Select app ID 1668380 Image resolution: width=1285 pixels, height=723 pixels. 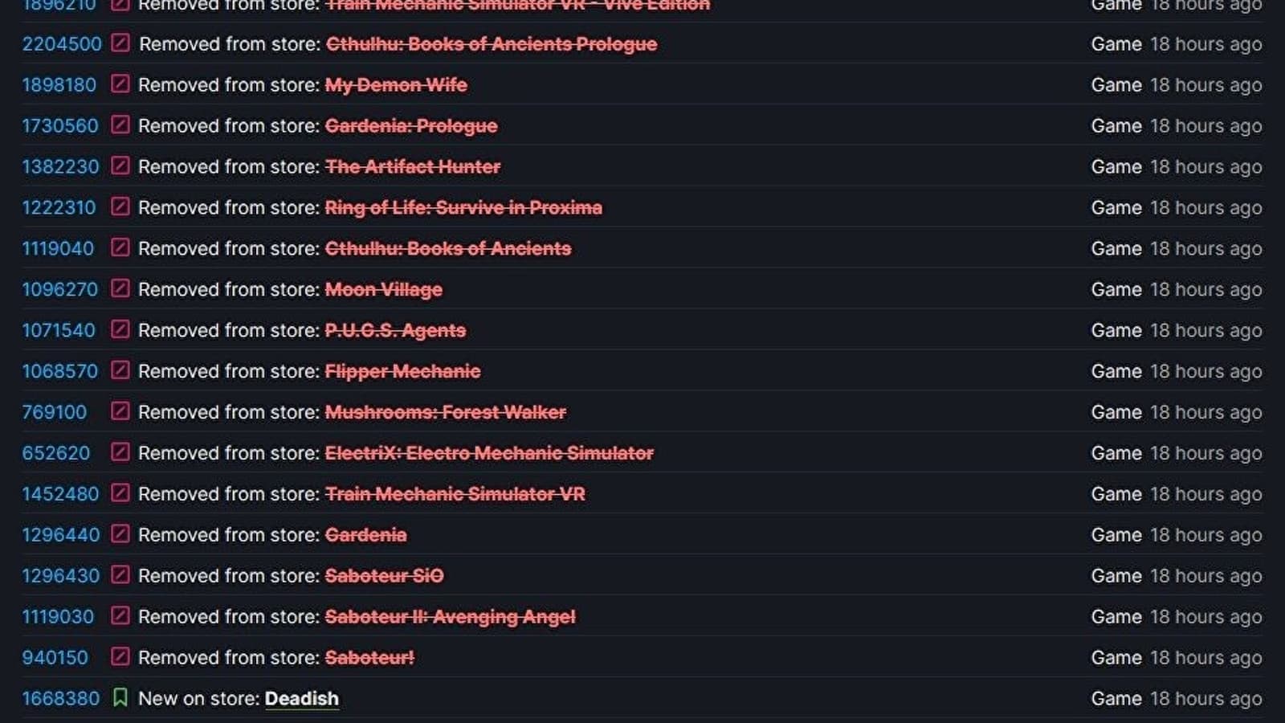pos(60,699)
